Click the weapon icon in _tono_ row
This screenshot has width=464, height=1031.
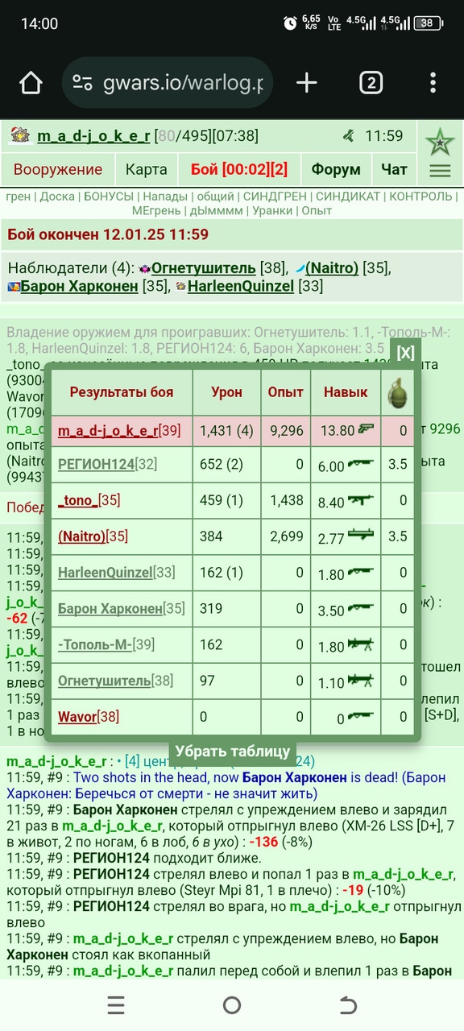click(360, 501)
